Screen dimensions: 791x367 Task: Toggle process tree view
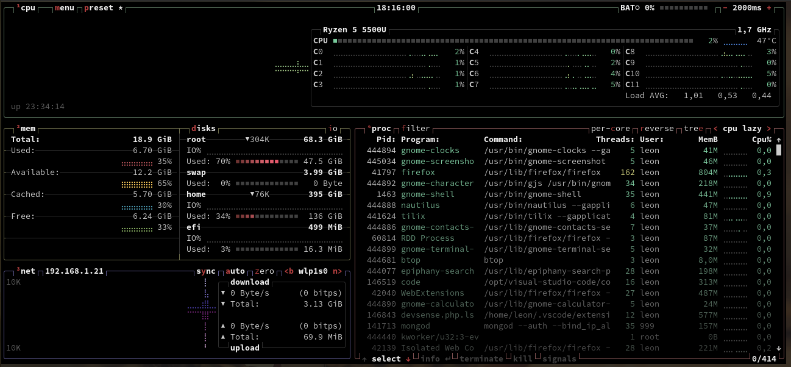coord(693,129)
